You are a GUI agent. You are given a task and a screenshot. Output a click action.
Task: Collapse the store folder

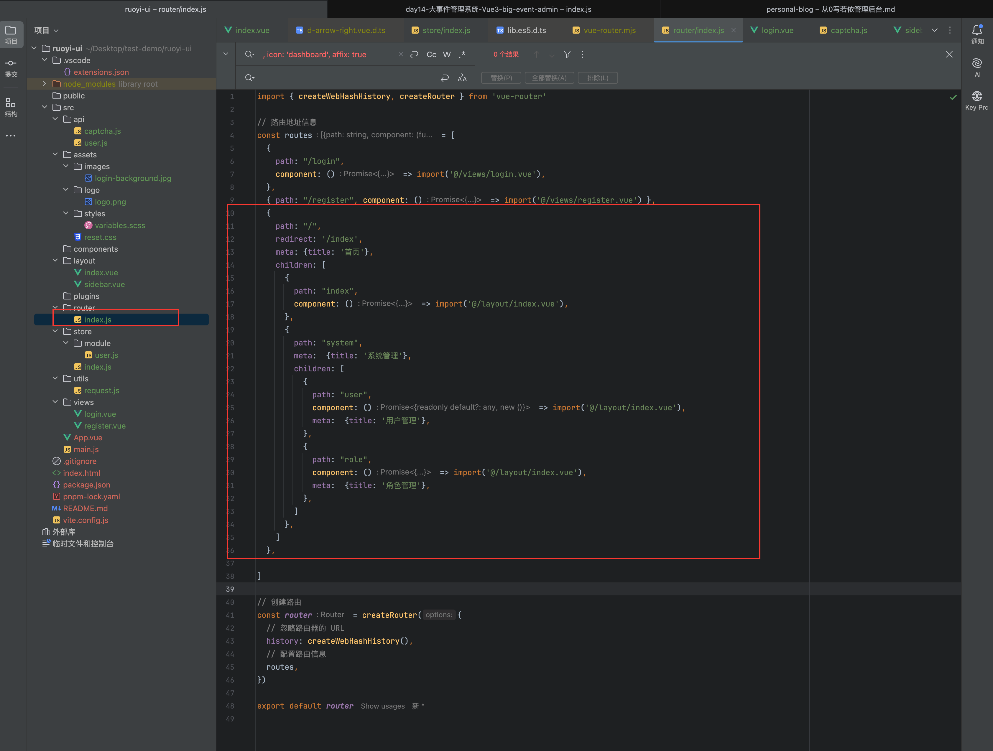click(55, 331)
